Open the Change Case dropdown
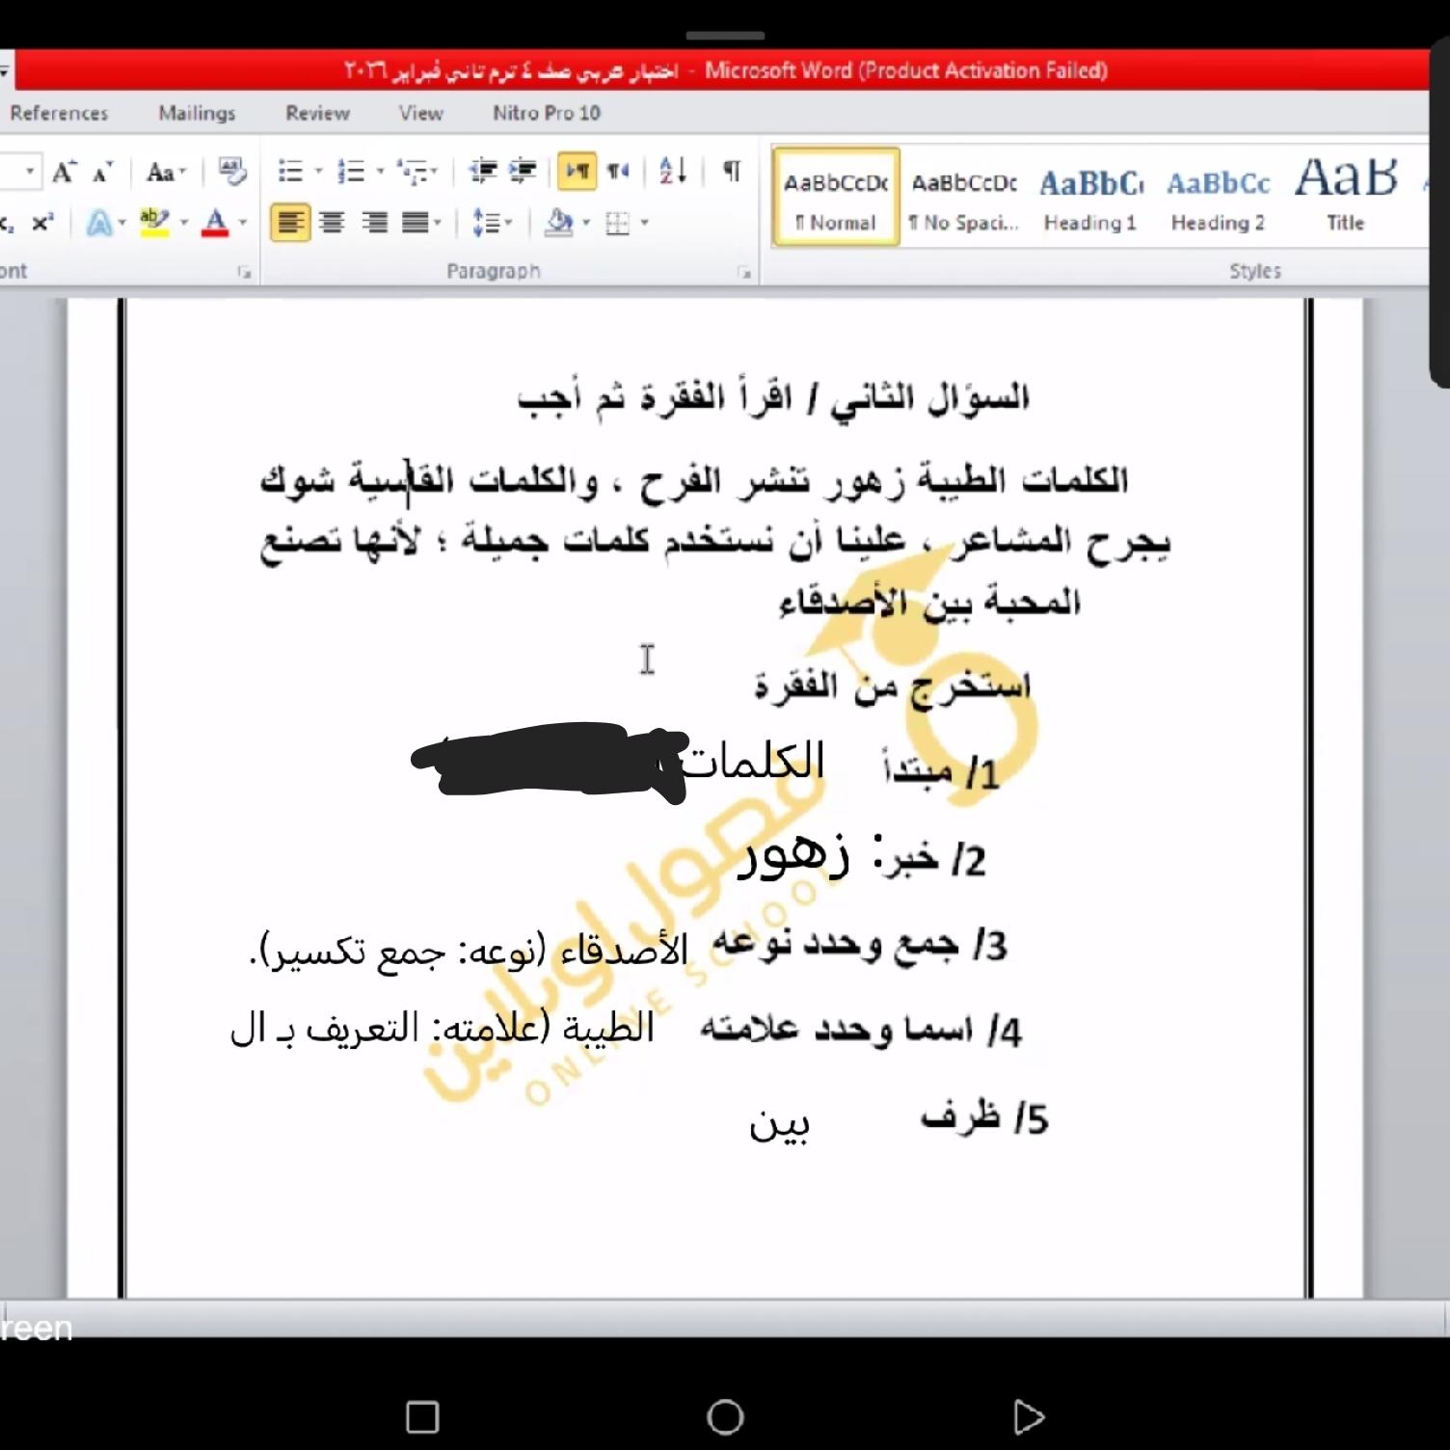 (165, 173)
